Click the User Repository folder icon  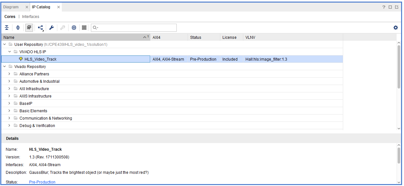pyautogui.click(x=11, y=45)
